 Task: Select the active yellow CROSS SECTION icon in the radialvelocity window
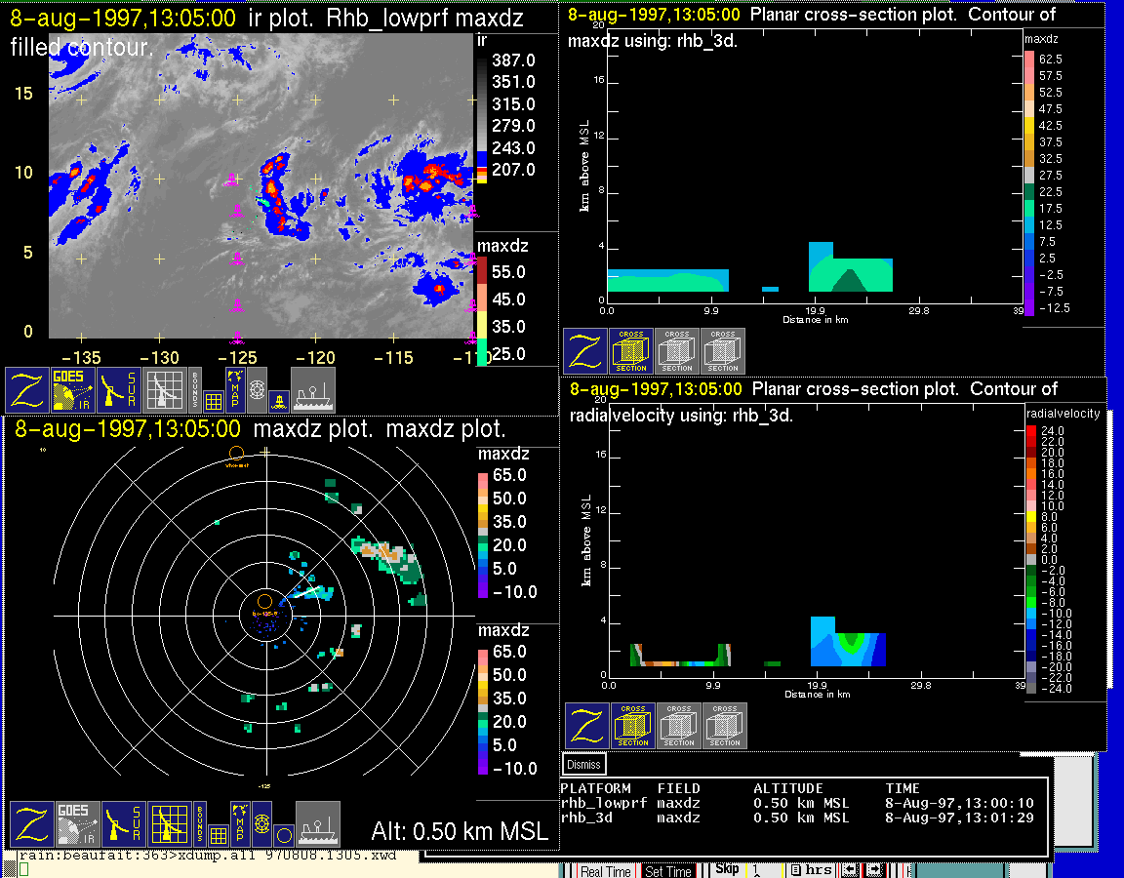(x=633, y=726)
